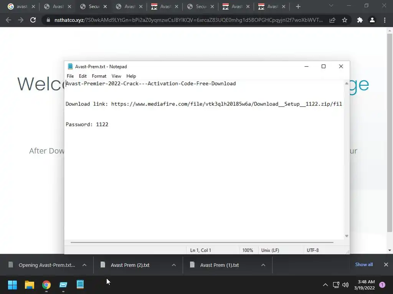The width and height of the screenshot is (393, 294).
Task: Open notification badge in system tray
Action: click(382, 285)
